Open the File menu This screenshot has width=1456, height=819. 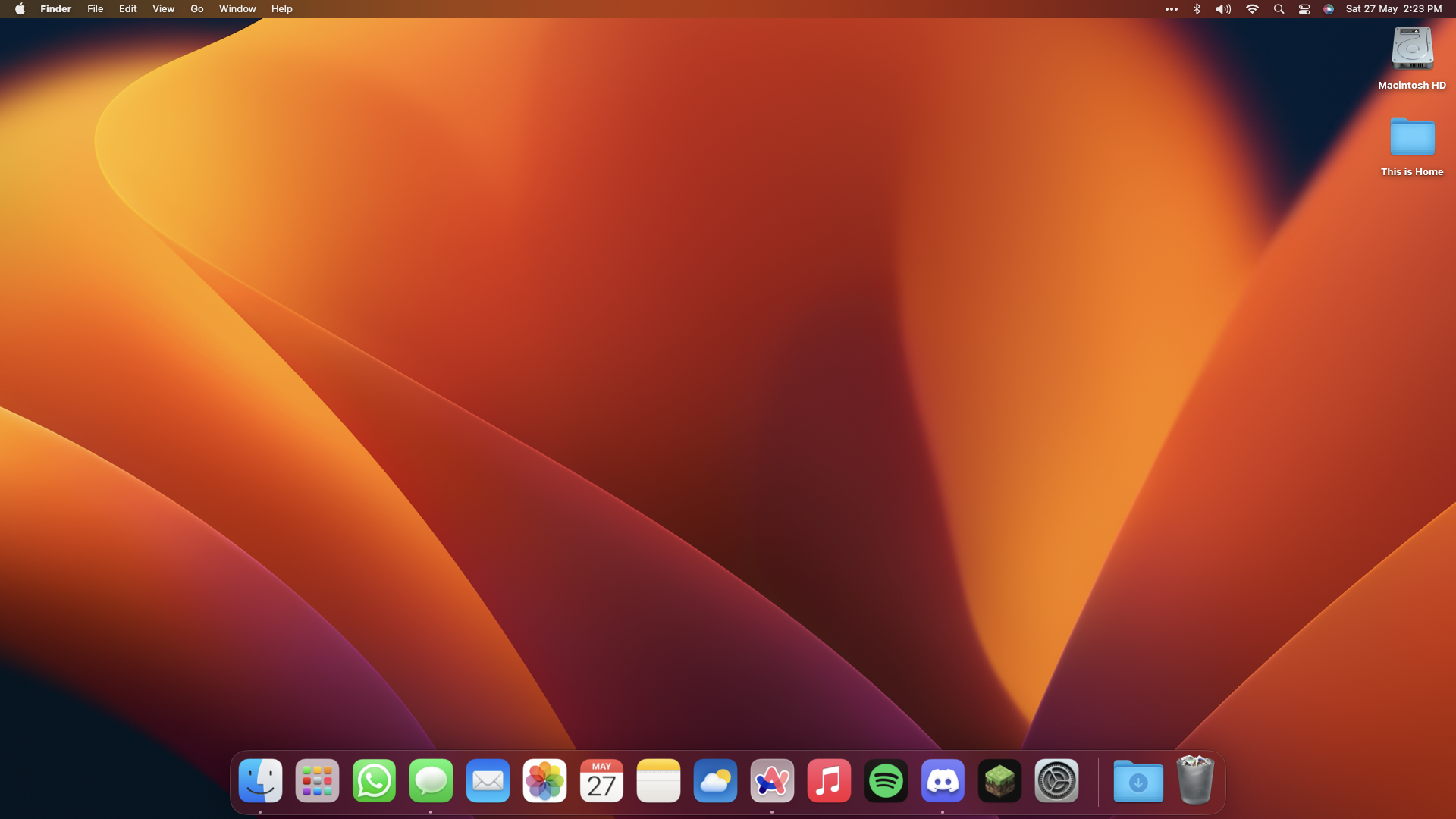(96, 9)
